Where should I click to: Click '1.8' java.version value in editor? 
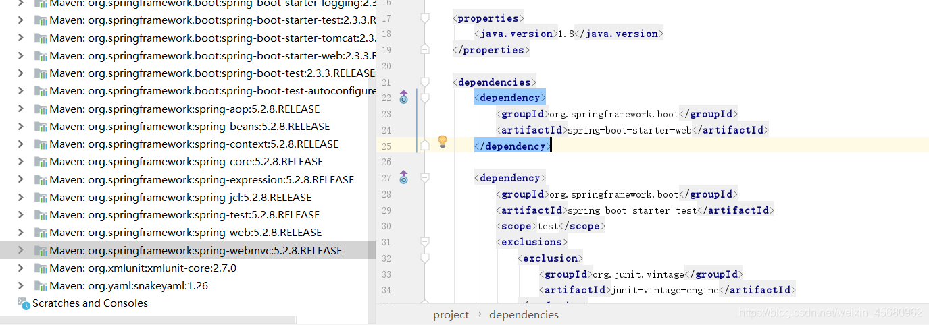(x=566, y=34)
